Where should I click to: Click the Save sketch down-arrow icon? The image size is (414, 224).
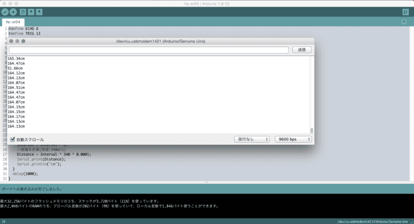39,11
